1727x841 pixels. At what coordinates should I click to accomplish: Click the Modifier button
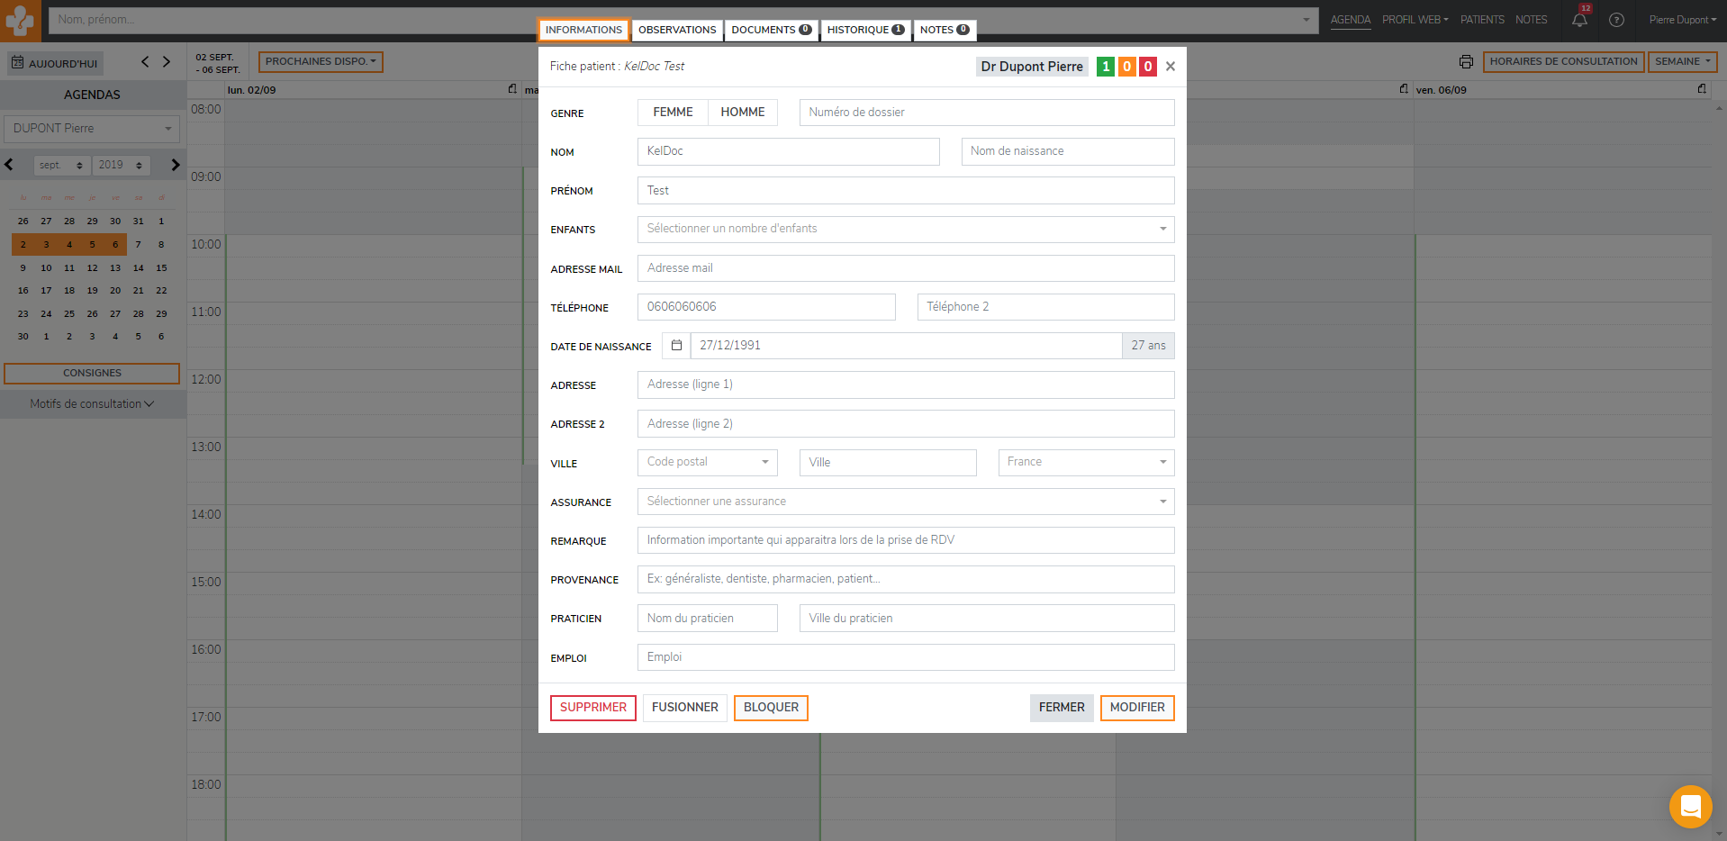(1136, 708)
